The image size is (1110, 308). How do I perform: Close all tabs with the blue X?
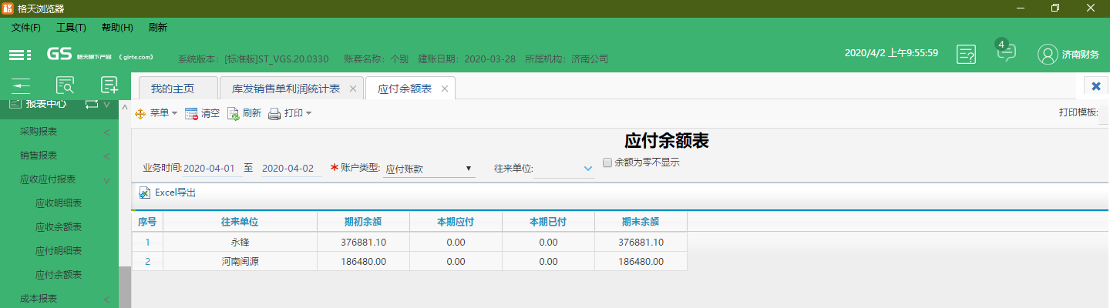pyautogui.click(x=1095, y=85)
